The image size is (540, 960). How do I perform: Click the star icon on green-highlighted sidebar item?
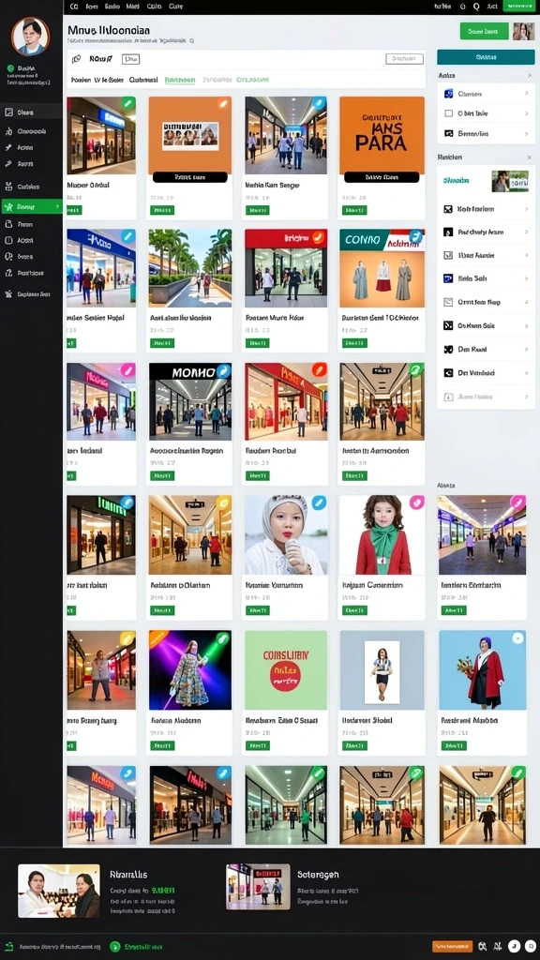(8, 207)
